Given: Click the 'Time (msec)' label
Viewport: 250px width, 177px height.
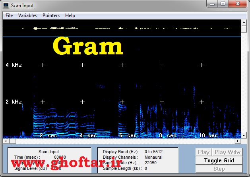Looking at the screenshot, I should pyautogui.click(x=27, y=157).
